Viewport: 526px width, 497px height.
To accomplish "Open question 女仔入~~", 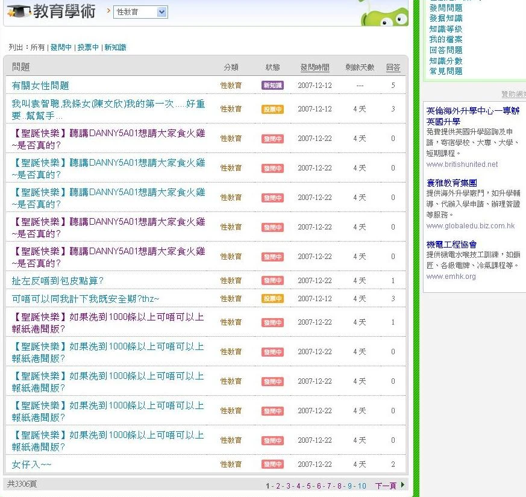I will [x=31, y=464].
